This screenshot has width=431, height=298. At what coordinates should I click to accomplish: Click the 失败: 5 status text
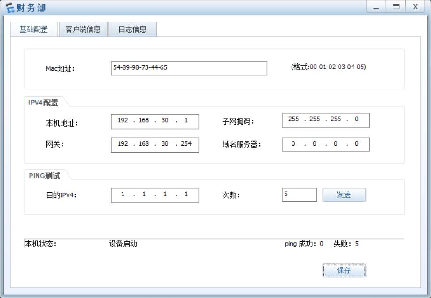click(346, 244)
